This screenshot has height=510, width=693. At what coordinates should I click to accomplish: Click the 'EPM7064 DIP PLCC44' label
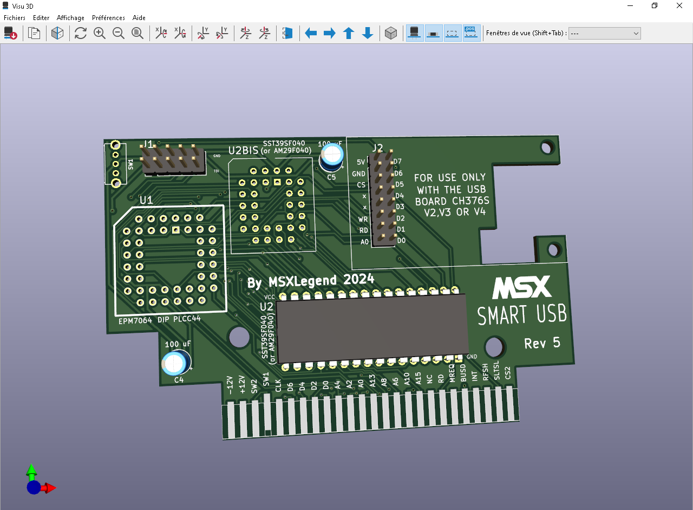click(x=160, y=320)
